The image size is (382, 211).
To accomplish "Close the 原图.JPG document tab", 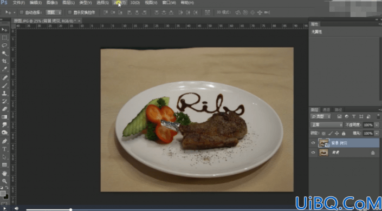I will click(x=79, y=21).
